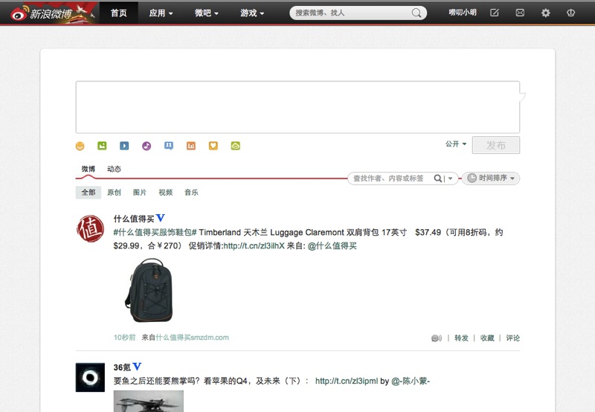Click the 发布 publish button

496,145
